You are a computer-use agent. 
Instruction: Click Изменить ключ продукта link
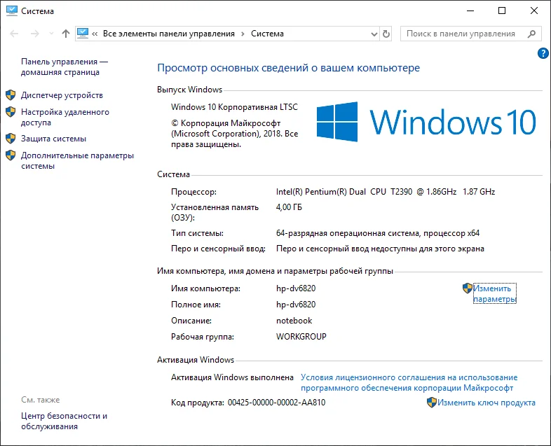coord(487,403)
